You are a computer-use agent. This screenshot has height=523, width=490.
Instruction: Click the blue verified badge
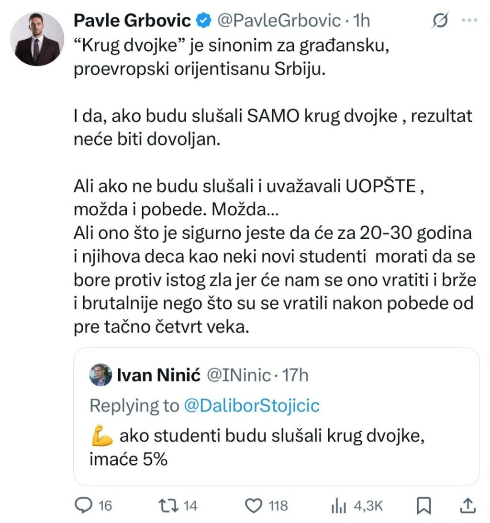point(204,21)
